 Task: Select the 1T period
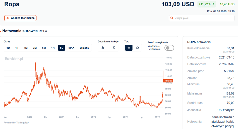pyautogui.click(x=17, y=48)
